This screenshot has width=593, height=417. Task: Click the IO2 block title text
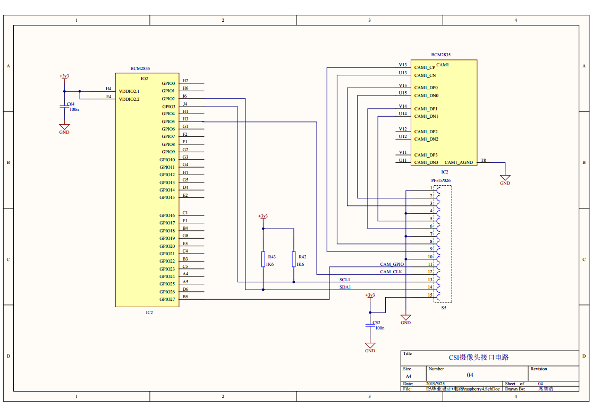pyautogui.click(x=145, y=79)
